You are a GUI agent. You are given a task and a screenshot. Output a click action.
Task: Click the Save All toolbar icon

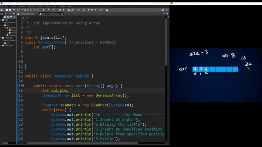(10, 10)
